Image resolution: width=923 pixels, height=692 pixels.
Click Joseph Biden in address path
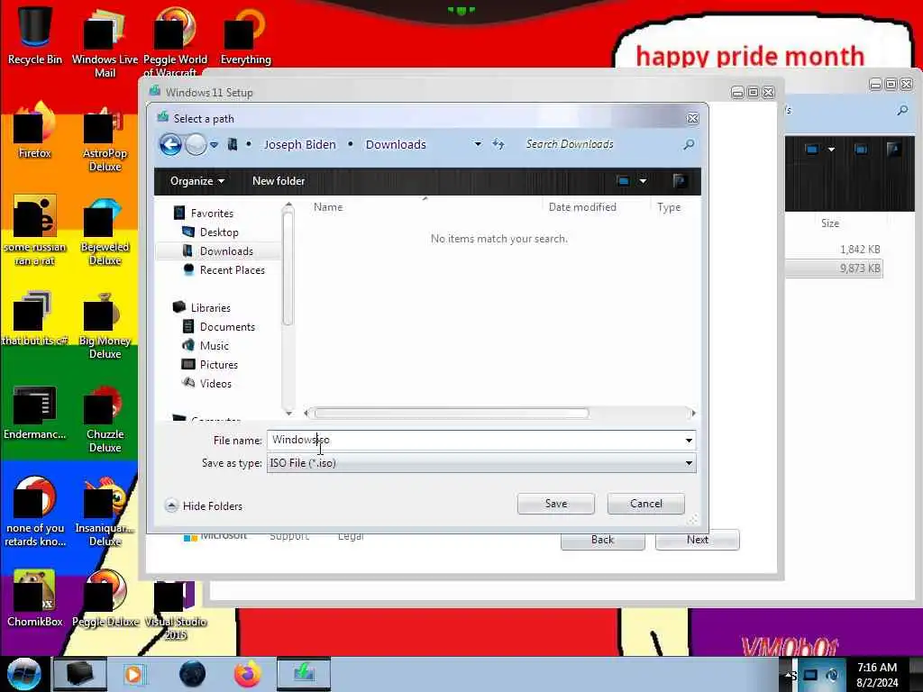[299, 145]
